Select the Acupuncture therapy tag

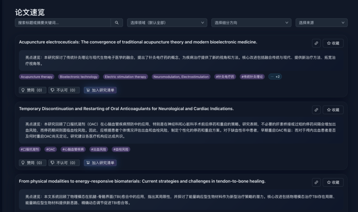click(x=36, y=77)
